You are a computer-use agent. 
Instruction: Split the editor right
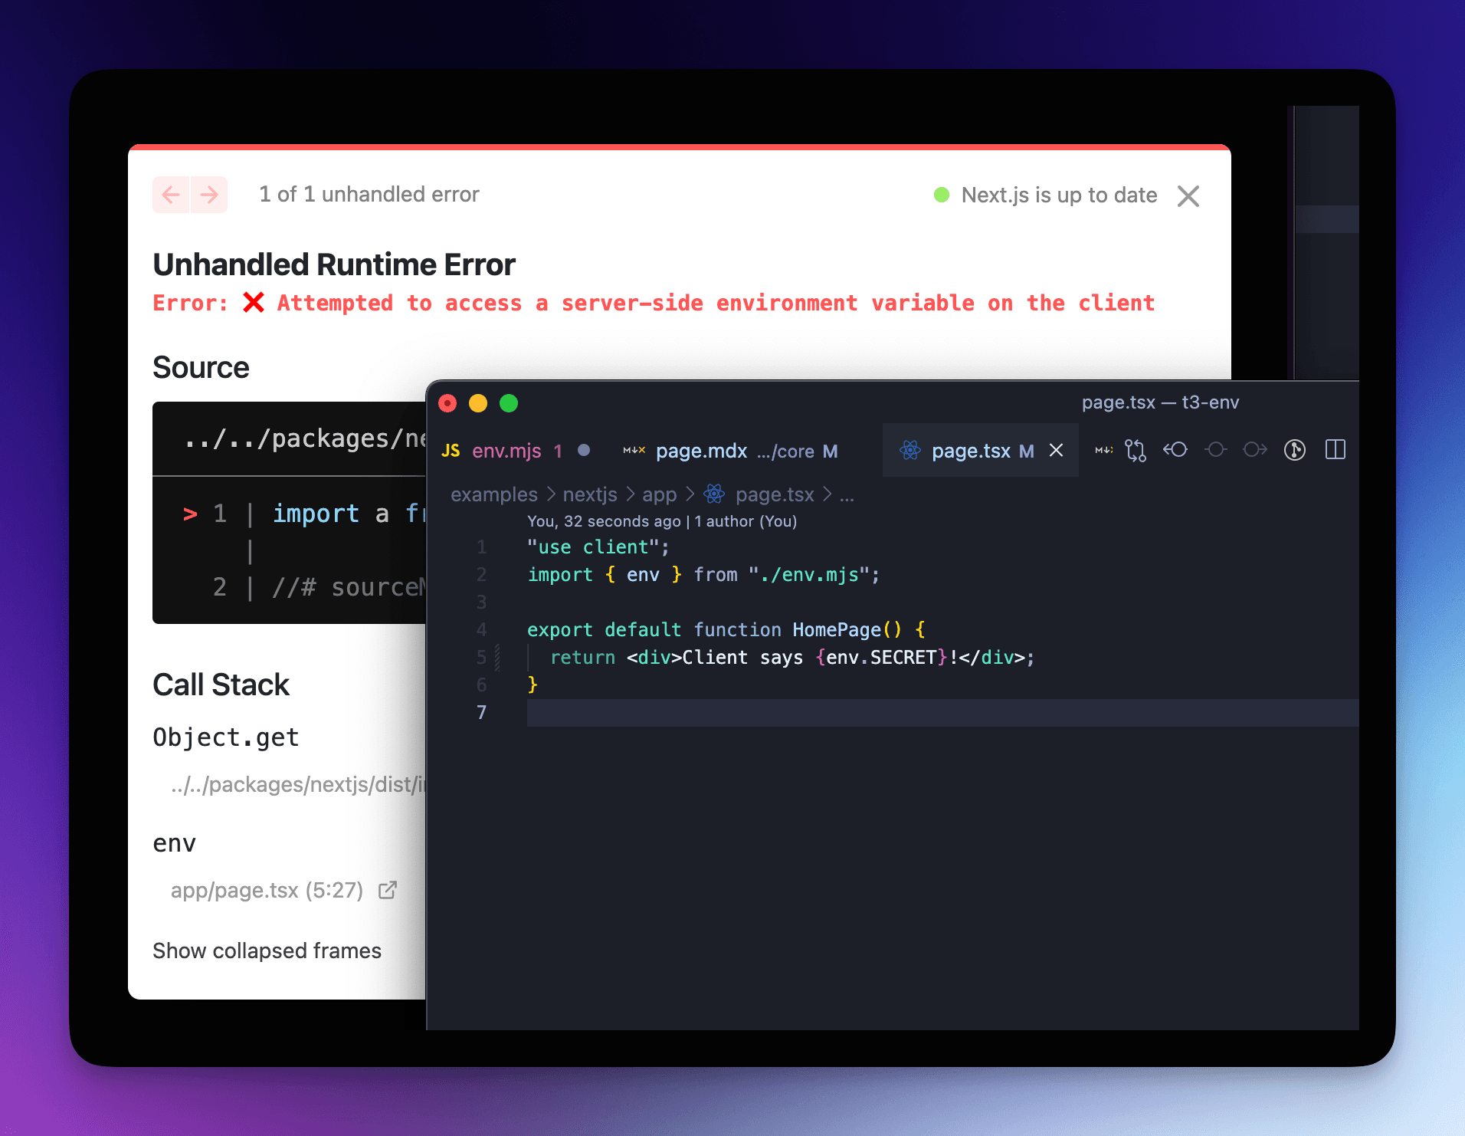click(x=1336, y=450)
